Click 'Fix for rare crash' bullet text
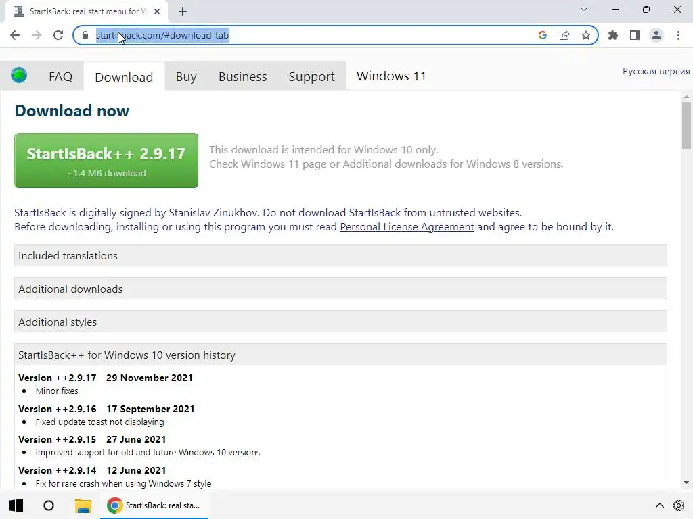Screen dimensions: 693x519 [123, 484]
